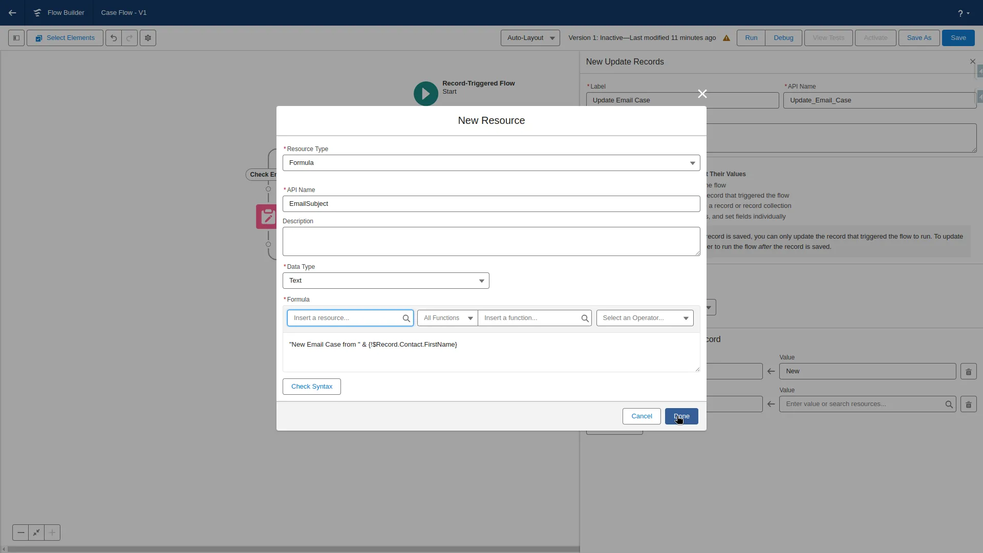Screen dimensions: 983x553
Task: Click the flow settings gear icon
Action: click(148, 38)
